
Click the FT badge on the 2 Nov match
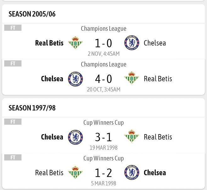point(13,28)
